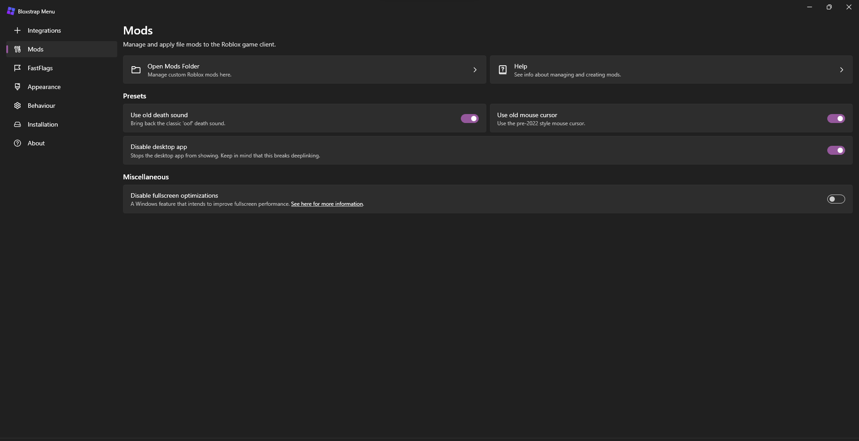Click the Bloxstrap logo in the titlebar
Viewport: 859px width, 441px height.
(x=11, y=11)
